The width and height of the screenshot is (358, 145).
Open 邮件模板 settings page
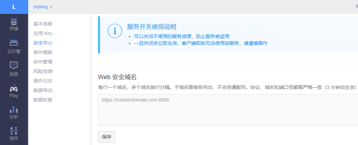pos(43,52)
